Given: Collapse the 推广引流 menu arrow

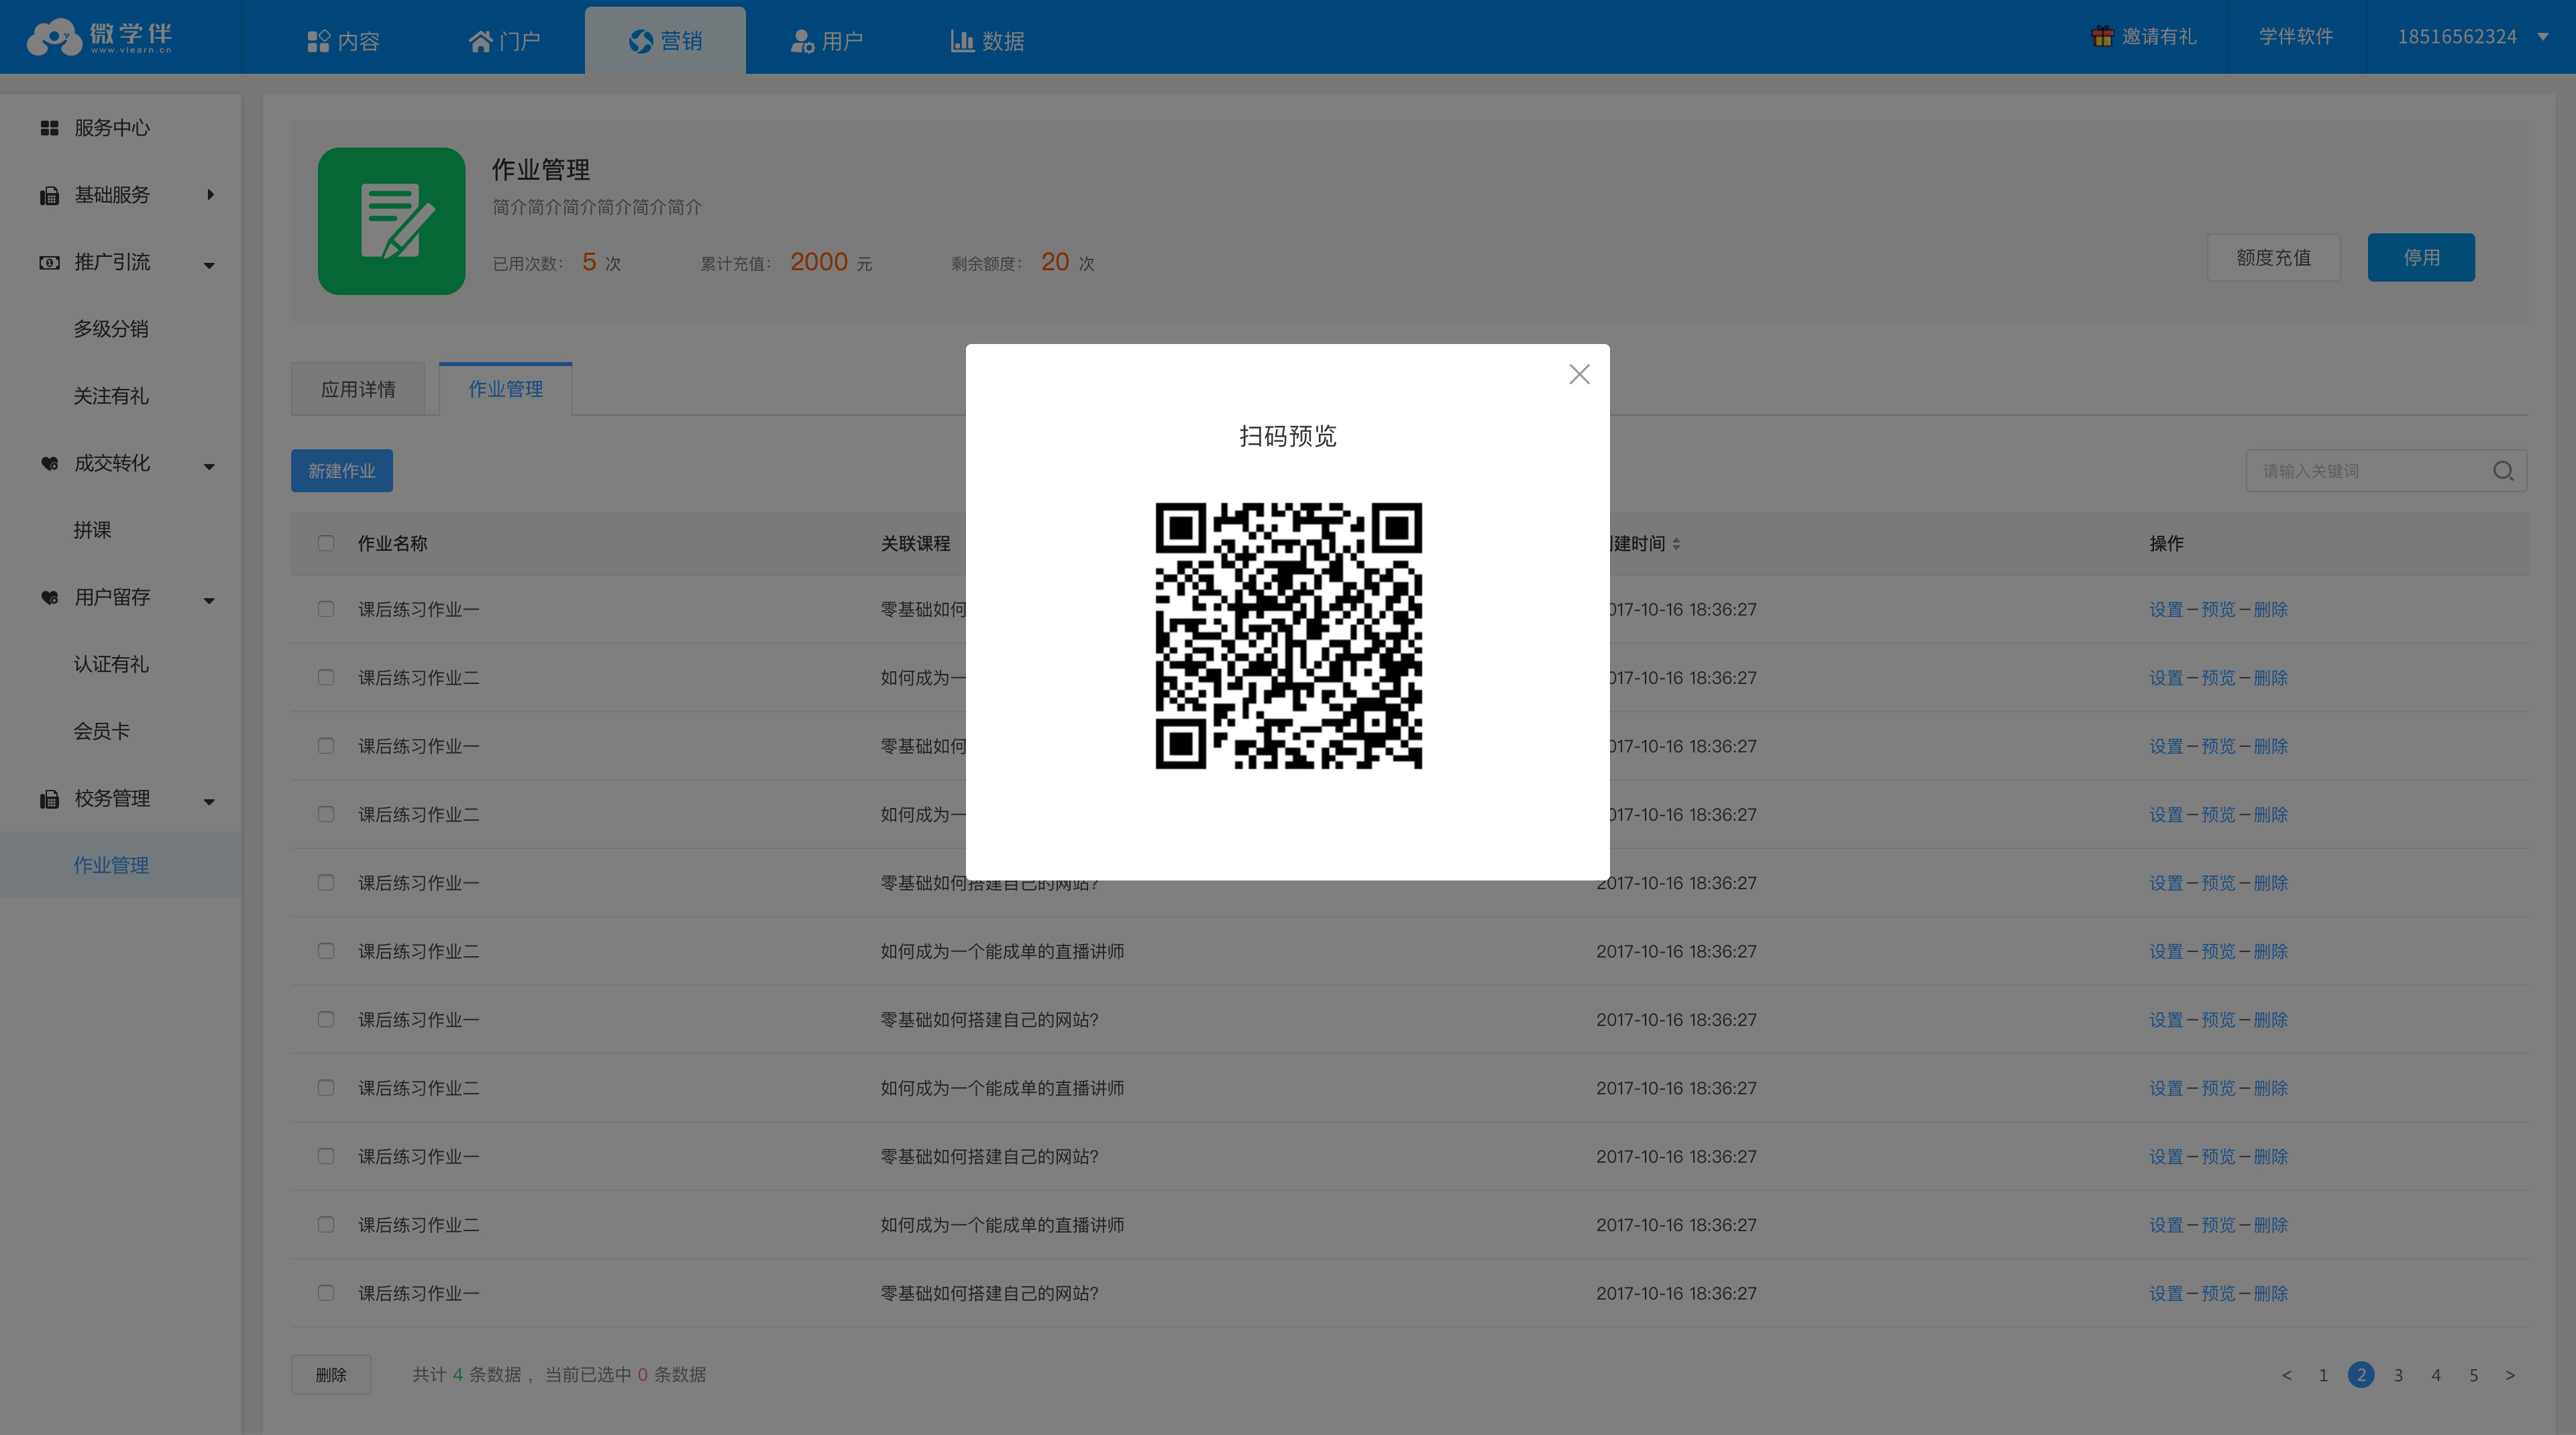Looking at the screenshot, I should coord(209,265).
